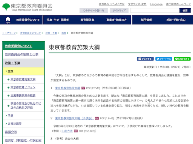
Task: Go to 政策・予算 breadcrumb
Action: point(51,33)
